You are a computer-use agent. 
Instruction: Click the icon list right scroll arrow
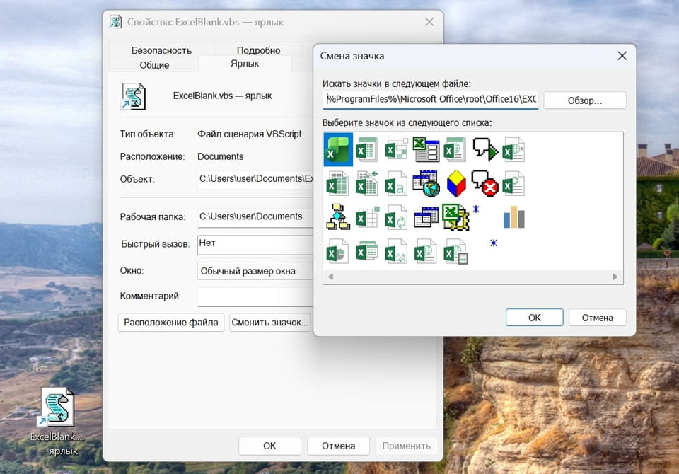coord(615,277)
